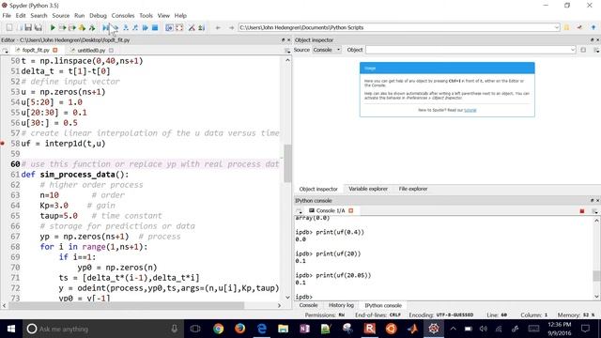Open the Help menu
The width and height of the screenshot is (601, 338).
point(180,16)
